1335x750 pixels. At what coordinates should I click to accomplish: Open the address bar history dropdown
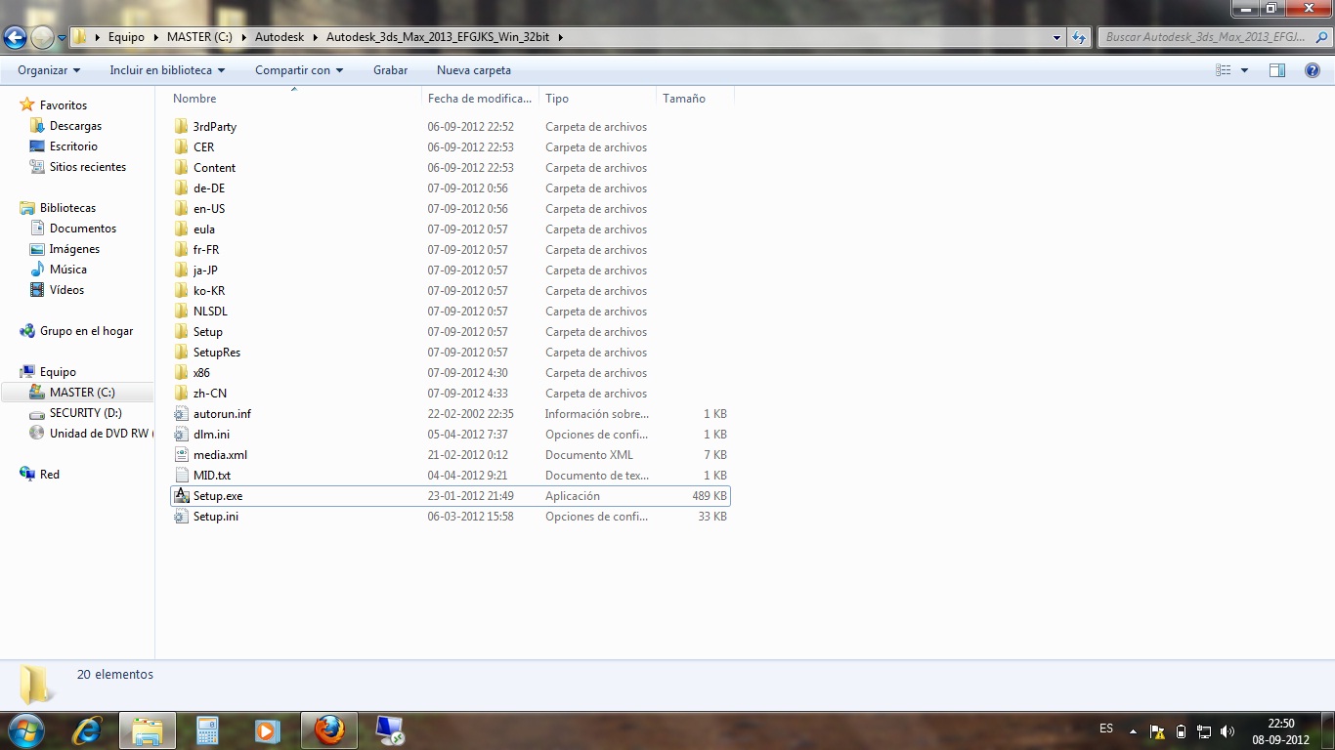[x=1057, y=37]
